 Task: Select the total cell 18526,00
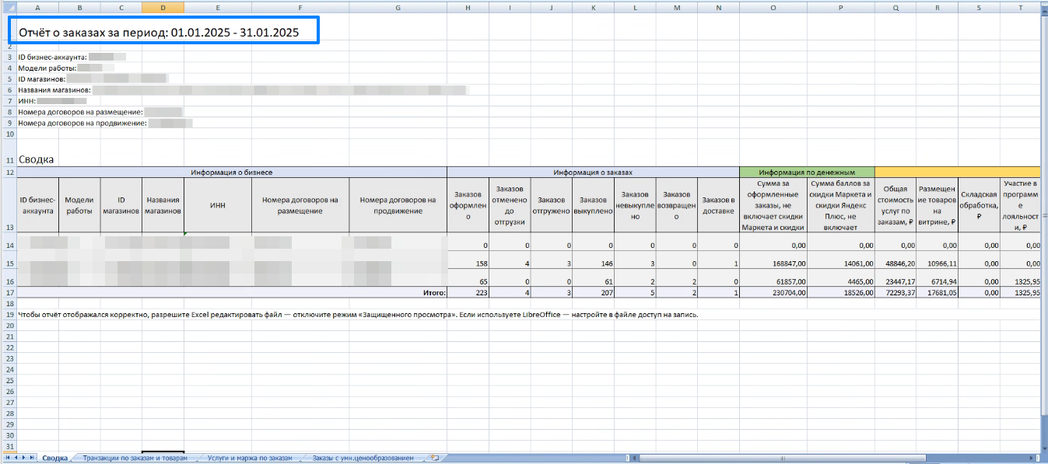[840, 293]
